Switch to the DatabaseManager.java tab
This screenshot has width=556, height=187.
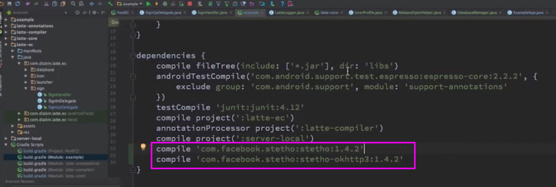474,12
